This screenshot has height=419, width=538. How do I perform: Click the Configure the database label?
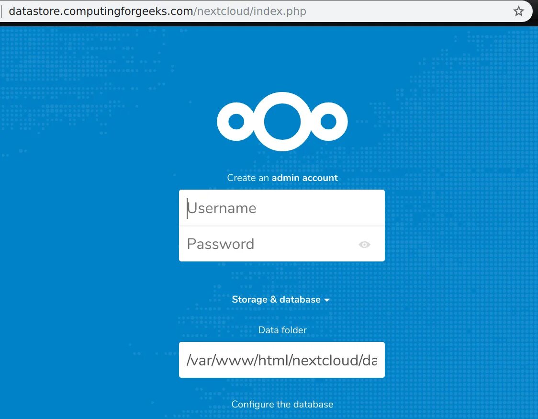282,404
